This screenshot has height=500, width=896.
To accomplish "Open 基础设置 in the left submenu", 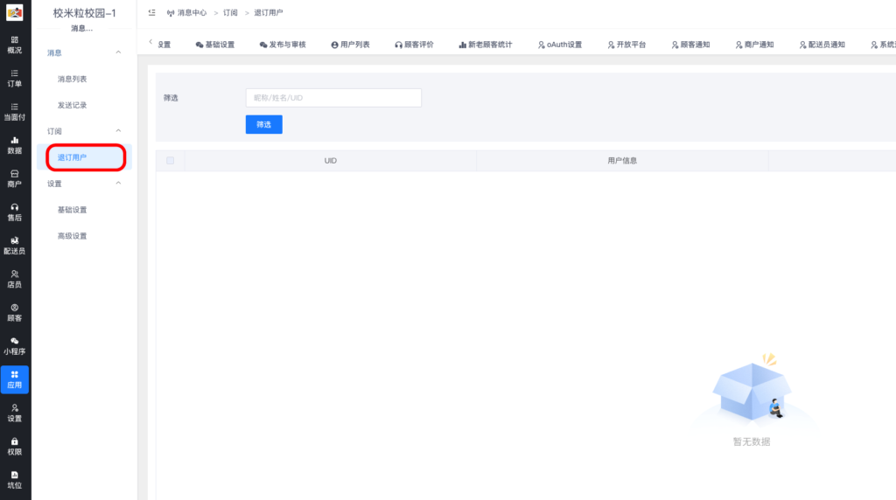I will pos(72,210).
